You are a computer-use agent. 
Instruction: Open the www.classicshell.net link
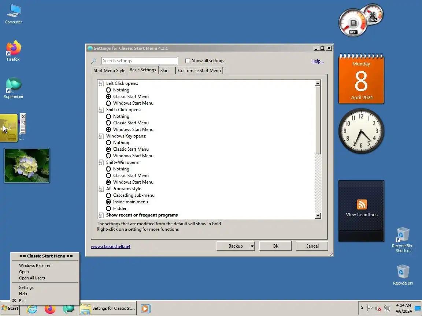point(111,247)
